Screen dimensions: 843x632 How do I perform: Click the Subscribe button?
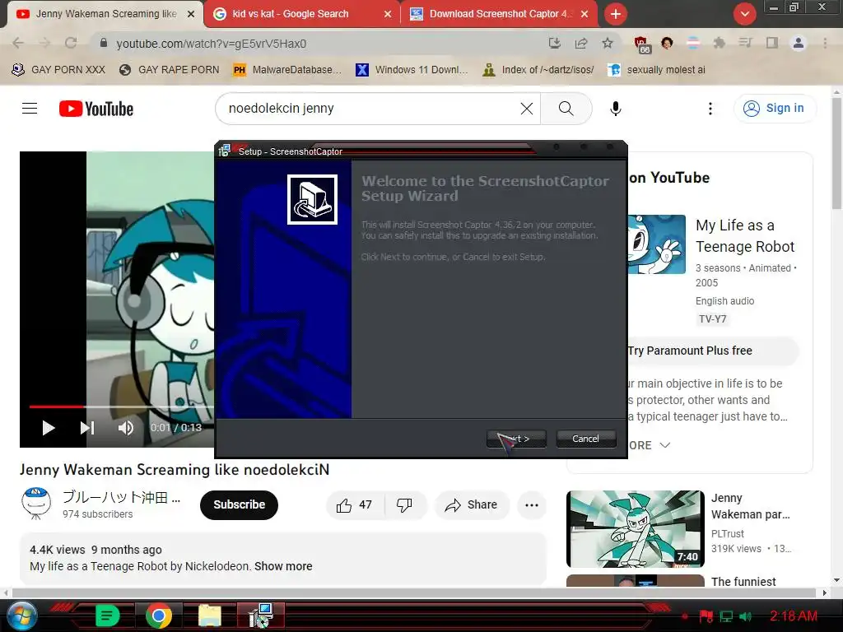[240, 504]
